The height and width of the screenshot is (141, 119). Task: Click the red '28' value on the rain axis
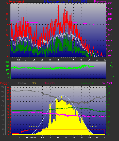[x=8, y=90]
